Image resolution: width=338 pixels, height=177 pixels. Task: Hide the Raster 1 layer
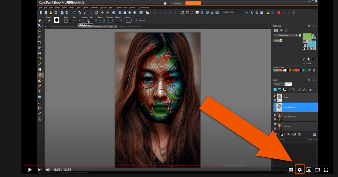(x=275, y=96)
